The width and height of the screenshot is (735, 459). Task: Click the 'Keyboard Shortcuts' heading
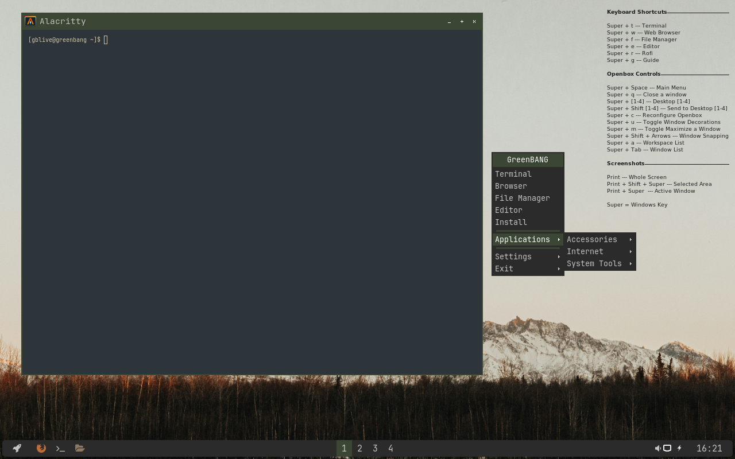[637, 12]
